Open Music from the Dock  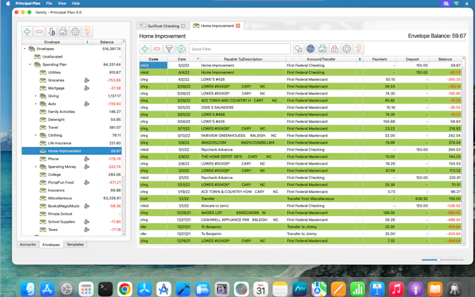coord(396,289)
